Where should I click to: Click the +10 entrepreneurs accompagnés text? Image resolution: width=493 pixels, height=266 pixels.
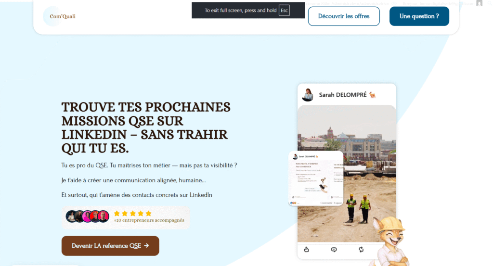[x=149, y=221]
